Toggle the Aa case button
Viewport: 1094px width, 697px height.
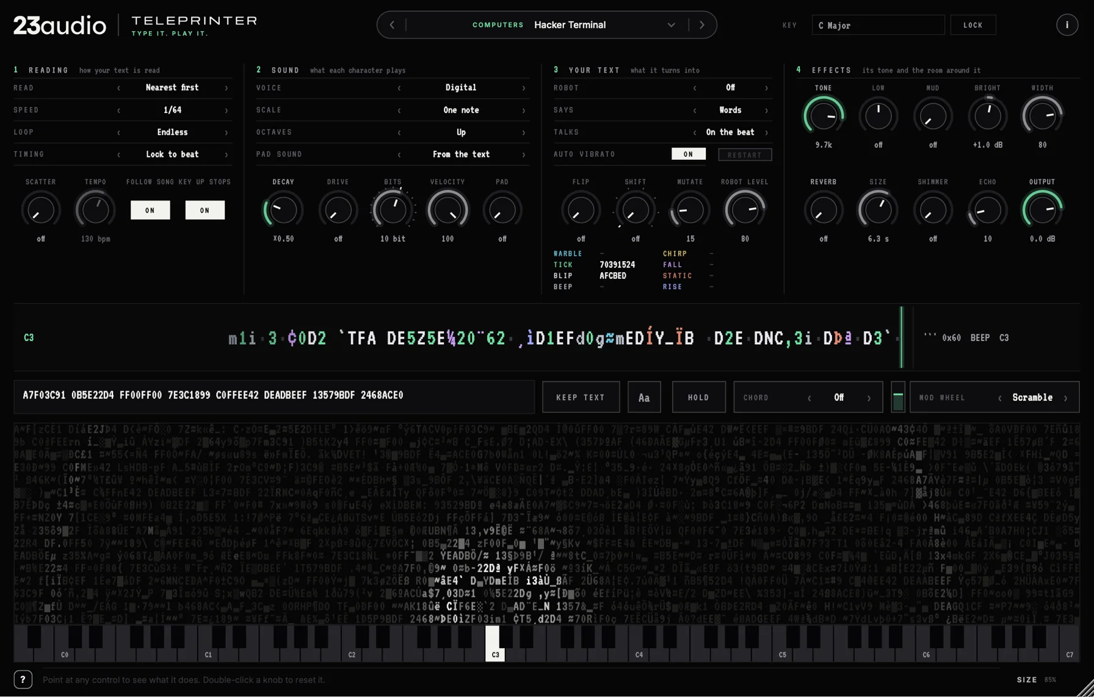tap(644, 397)
